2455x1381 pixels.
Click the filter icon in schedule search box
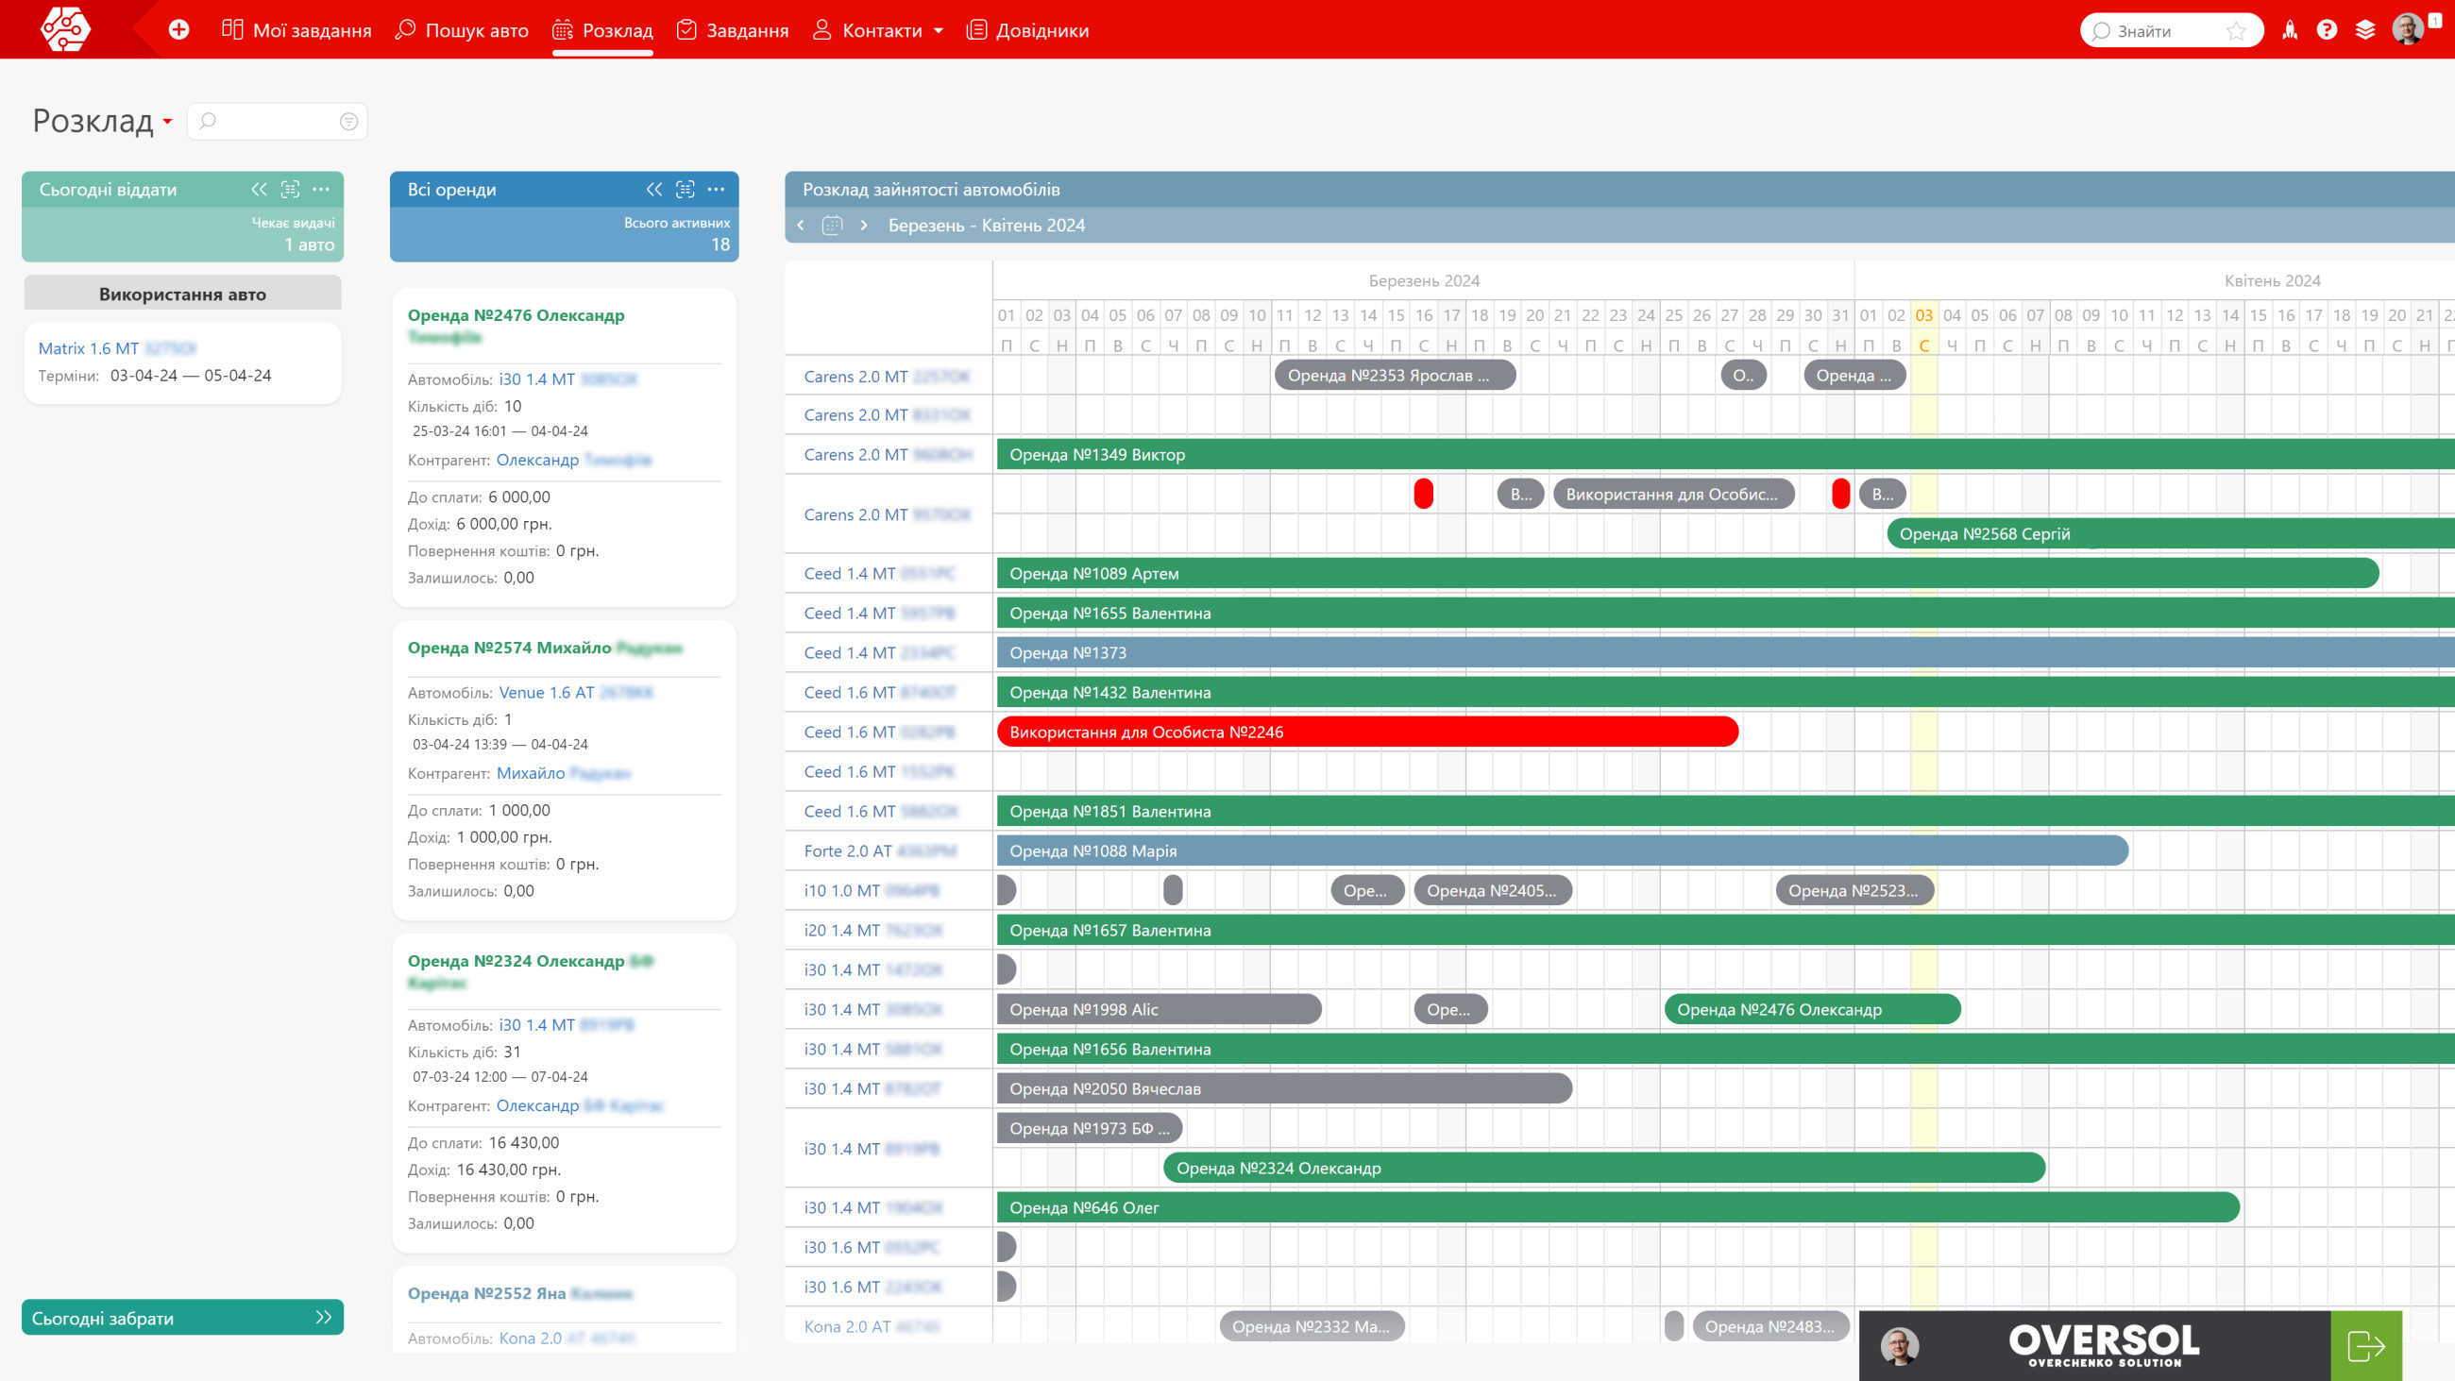tap(348, 121)
